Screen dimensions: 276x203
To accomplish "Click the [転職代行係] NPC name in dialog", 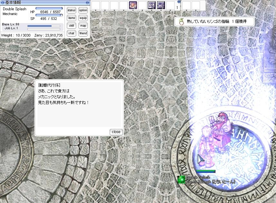I will click(x=49, y=85).
